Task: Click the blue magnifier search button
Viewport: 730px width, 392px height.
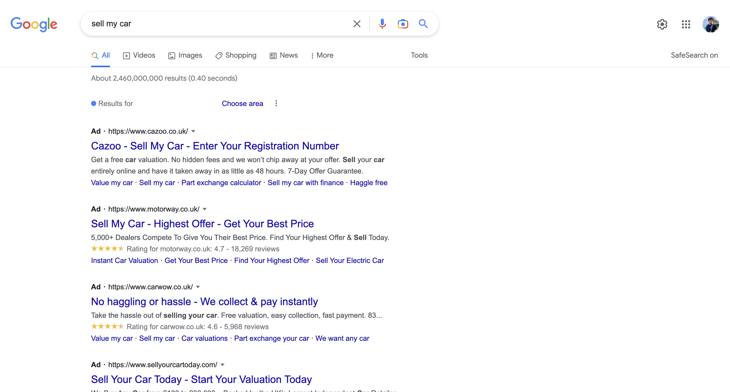Action: pyautogui.click(x=423, y=24)
